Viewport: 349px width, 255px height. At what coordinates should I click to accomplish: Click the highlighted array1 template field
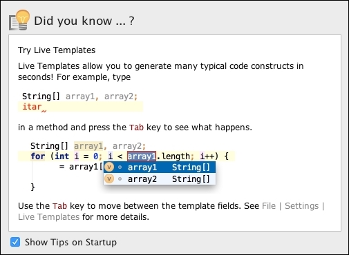click(142, 156)
